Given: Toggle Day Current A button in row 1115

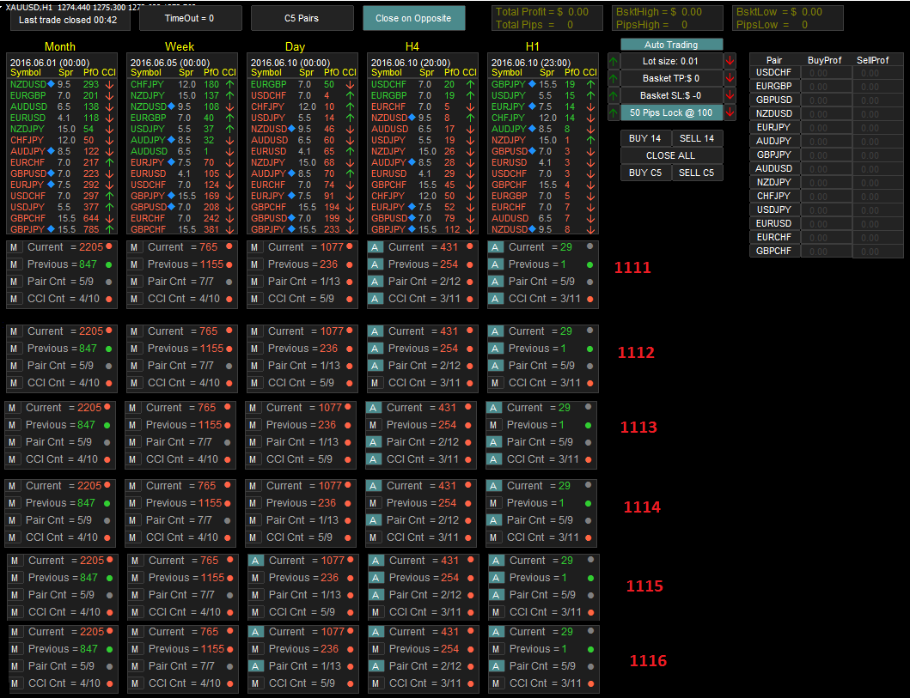Looking at the screenshot, I should (x=255, y=561).
